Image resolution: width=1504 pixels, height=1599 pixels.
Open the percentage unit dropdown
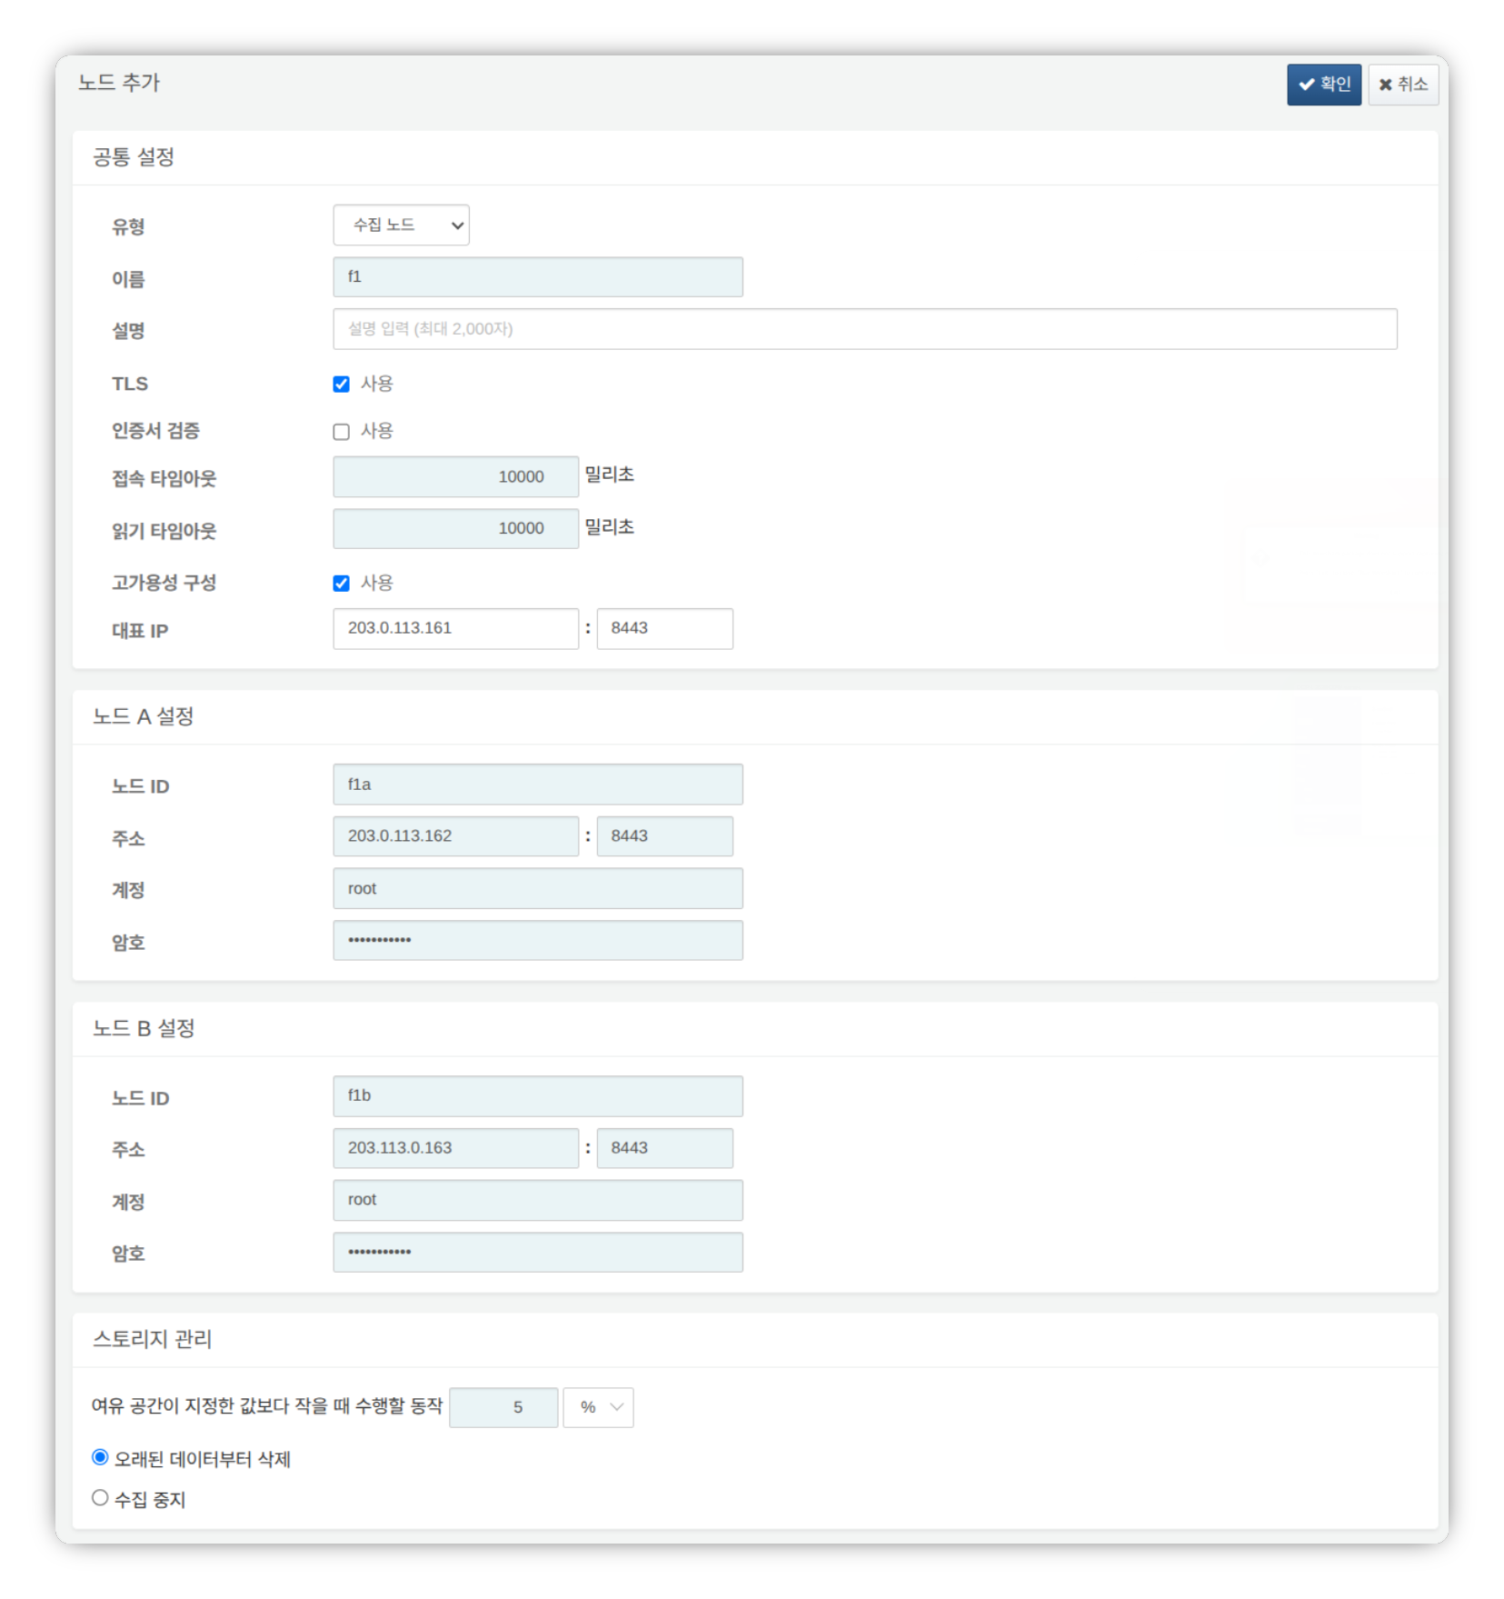pyautogui.click(x=598, y=1406)
